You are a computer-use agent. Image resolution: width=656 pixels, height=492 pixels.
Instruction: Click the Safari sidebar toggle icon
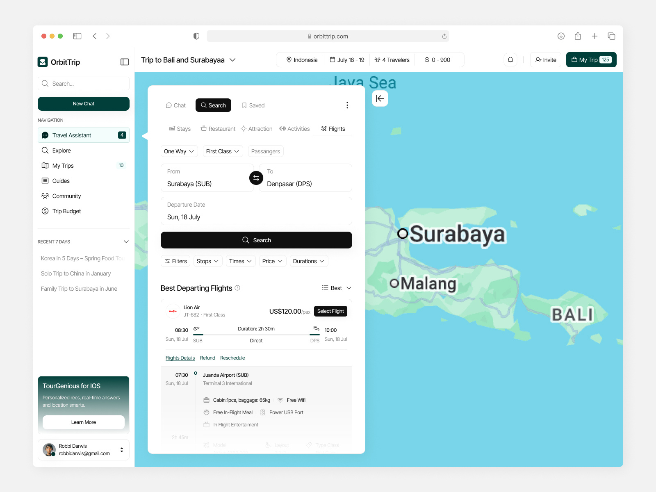pos(77,36)
